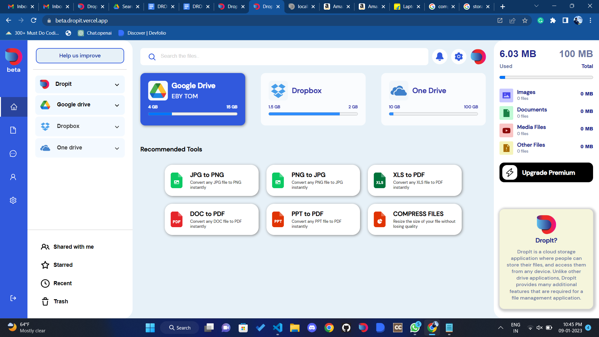Open settings gear in top bar
Image resolution: width=599 pixels, height=337 pixels.
tap(459, 56)
